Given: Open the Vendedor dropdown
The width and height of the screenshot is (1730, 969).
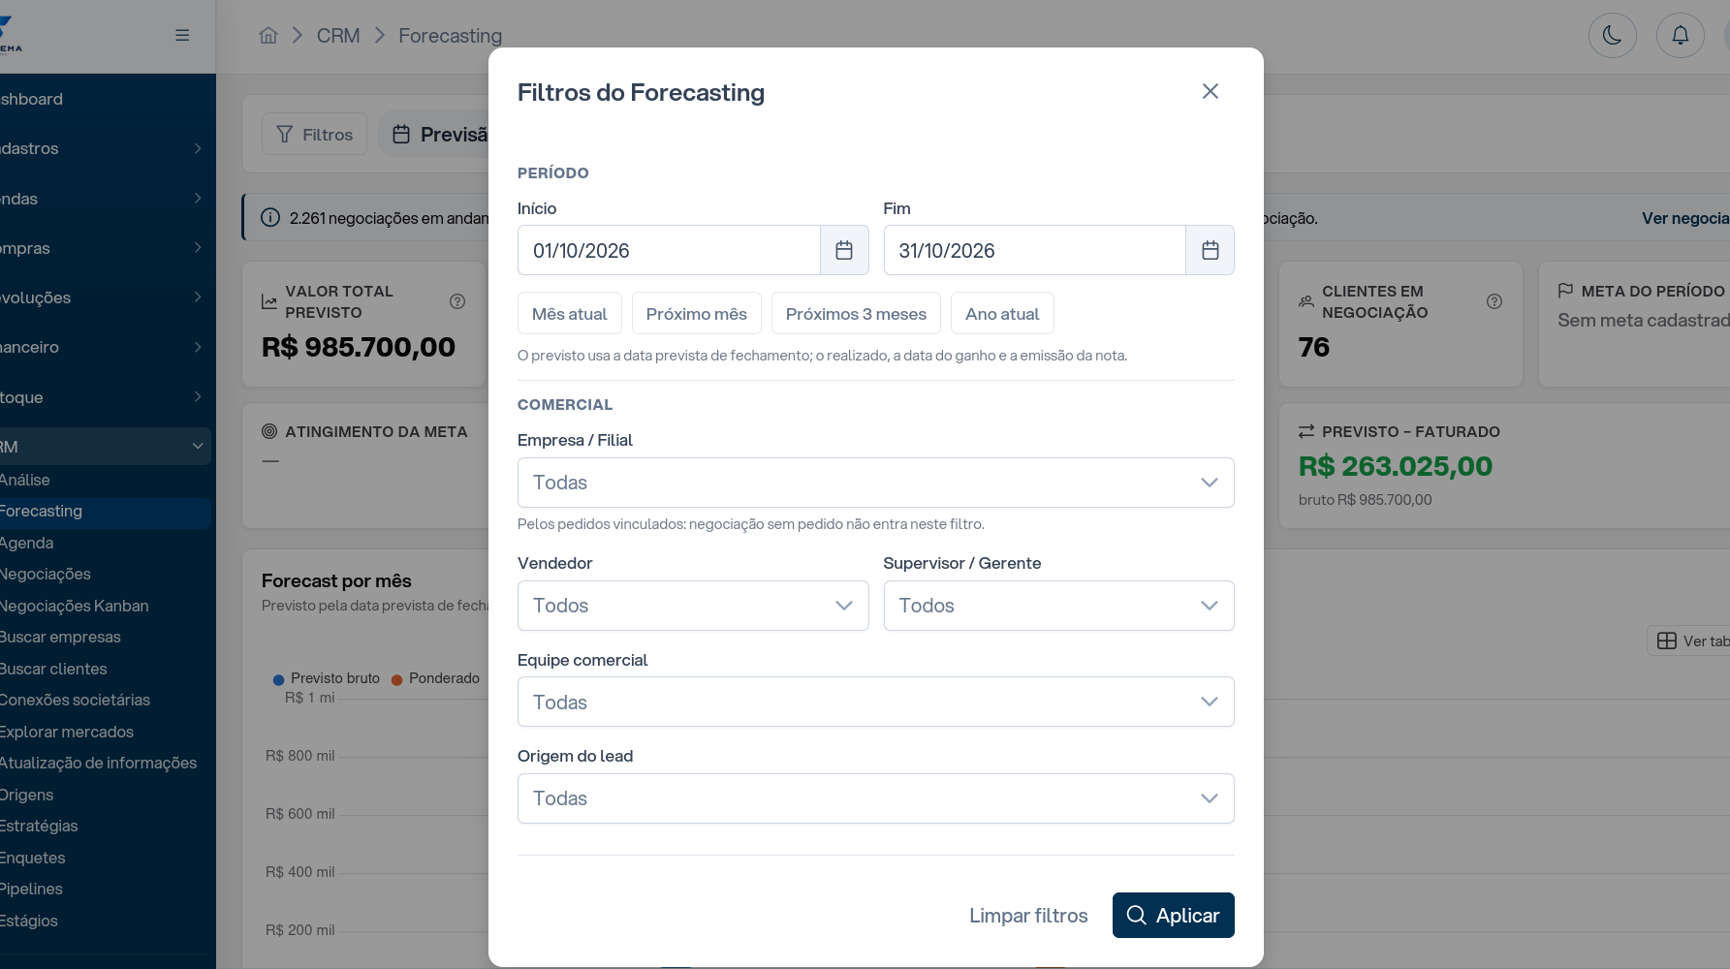Looking at the screenshot, I should coord(693,606).
